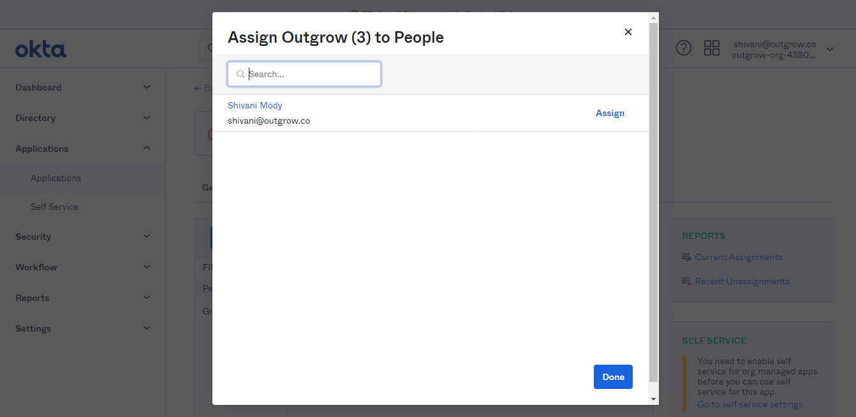Click the Okta logo
856x417 pixels.
pyautogui.click(x=41, y=49)
